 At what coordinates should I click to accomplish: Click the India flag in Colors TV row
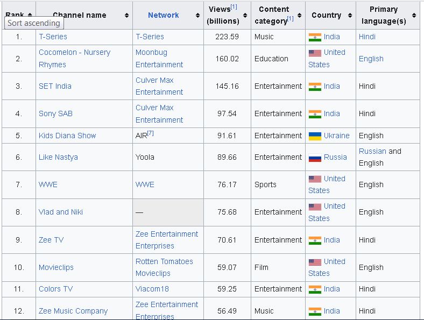point(315,289)
